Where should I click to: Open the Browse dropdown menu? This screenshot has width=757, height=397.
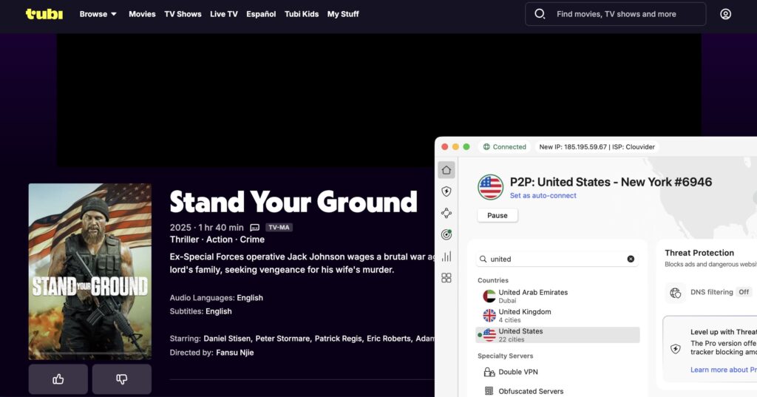click(x=98, y=14)
